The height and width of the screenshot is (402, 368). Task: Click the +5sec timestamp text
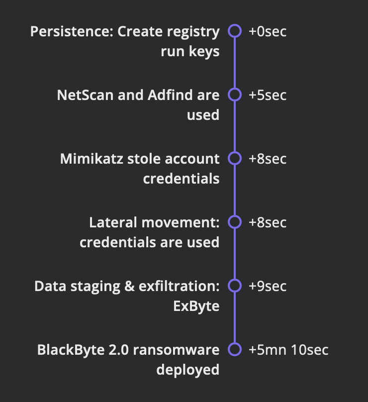coord(267,95)
